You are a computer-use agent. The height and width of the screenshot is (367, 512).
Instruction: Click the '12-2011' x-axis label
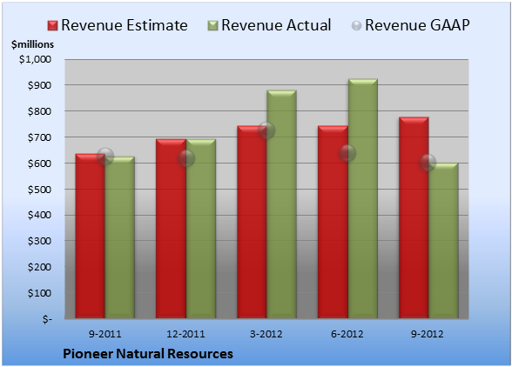(x=185, y=334)
